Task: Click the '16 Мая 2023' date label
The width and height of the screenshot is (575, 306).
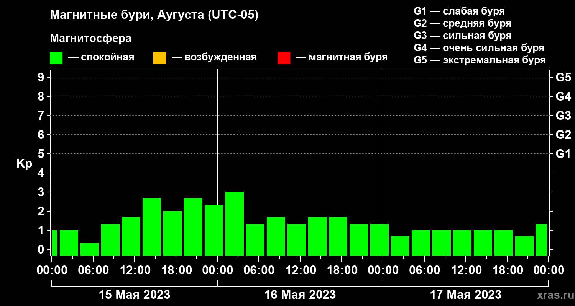Action: [300, 295]
